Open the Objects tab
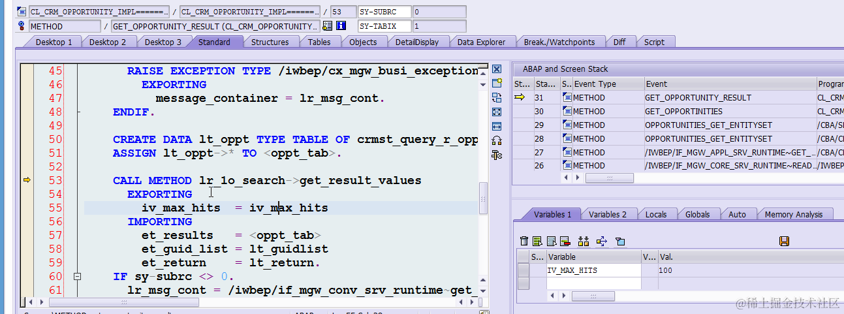Image resolution: width=844 pixels, height=314 pixels. (363, 42)
